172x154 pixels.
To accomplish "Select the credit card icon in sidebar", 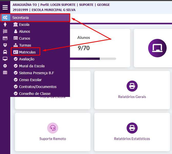I will tap(5, 38).
